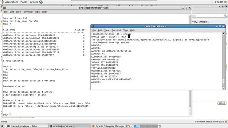Select second workspace in workspace switcher
Image resolution: width=228 pixels, height=128 pixels.
(143, 126)
